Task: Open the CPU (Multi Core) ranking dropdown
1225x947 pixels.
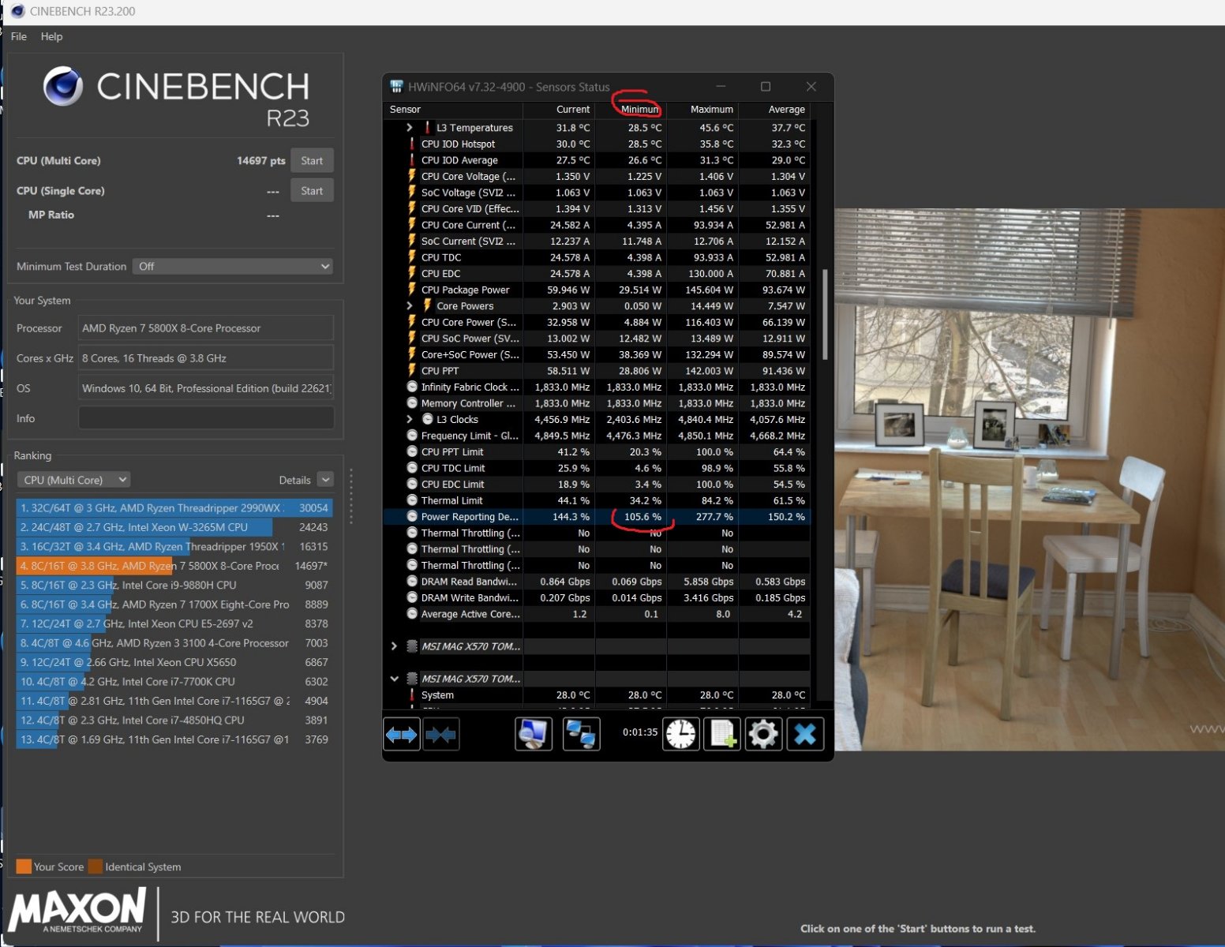Action: (x=73, y=480)
